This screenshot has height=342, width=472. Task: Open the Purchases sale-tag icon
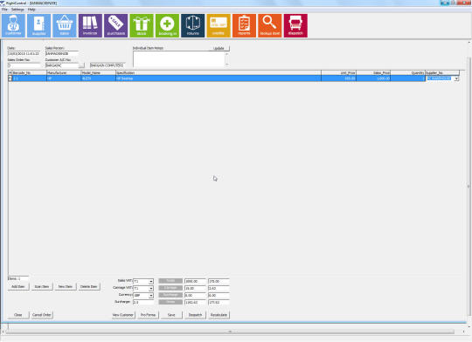116,26
